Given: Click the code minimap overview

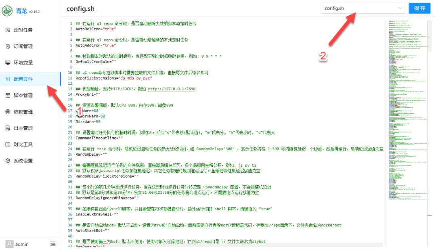Looking at the screenshot, I should point(408,109).
